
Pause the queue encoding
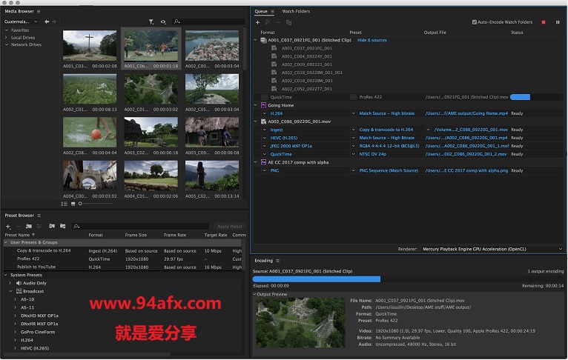point(558,22)
